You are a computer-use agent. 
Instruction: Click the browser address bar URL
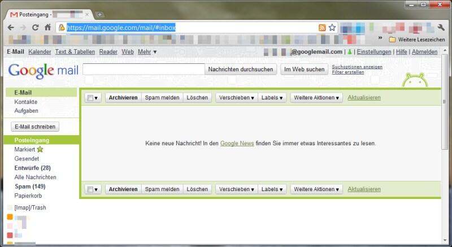(121, 28)
